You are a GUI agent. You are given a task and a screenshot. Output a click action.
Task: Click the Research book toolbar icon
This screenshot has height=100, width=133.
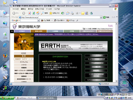87,13
